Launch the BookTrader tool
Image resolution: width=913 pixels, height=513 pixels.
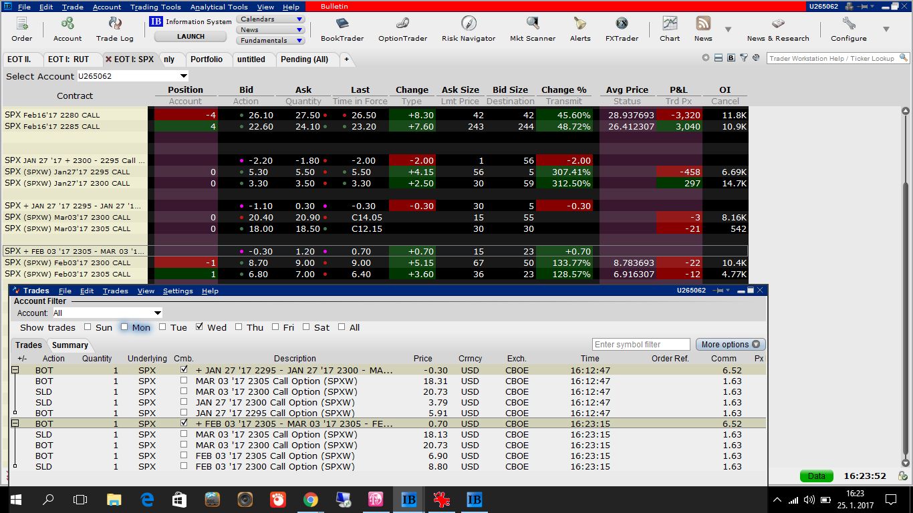342,29
